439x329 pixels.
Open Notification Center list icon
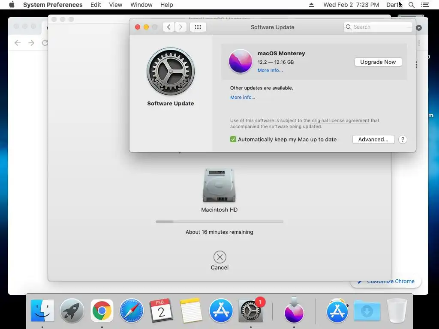tap(425, 5)
